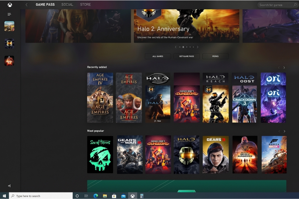Open the Halo 3 Anniversary tile

tap(158, 98)
